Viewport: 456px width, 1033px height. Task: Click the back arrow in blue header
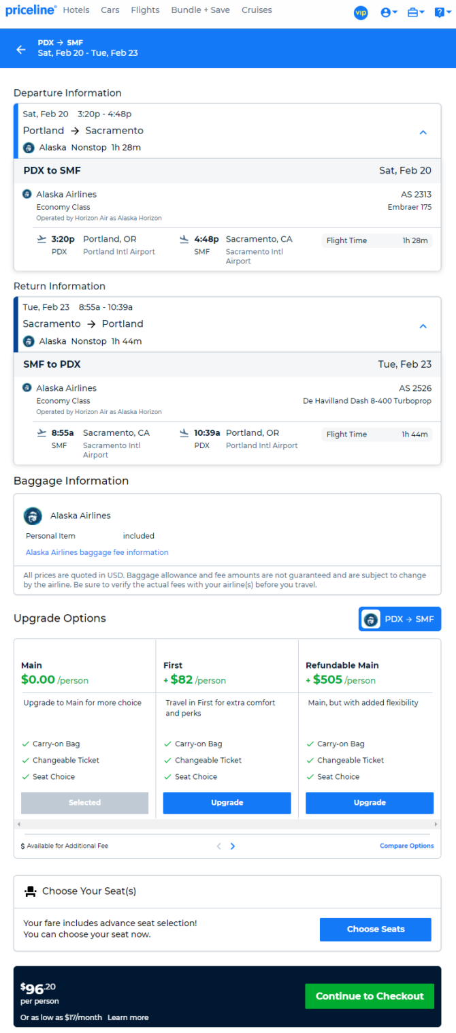pyautogui.click(x=21, y=50)
